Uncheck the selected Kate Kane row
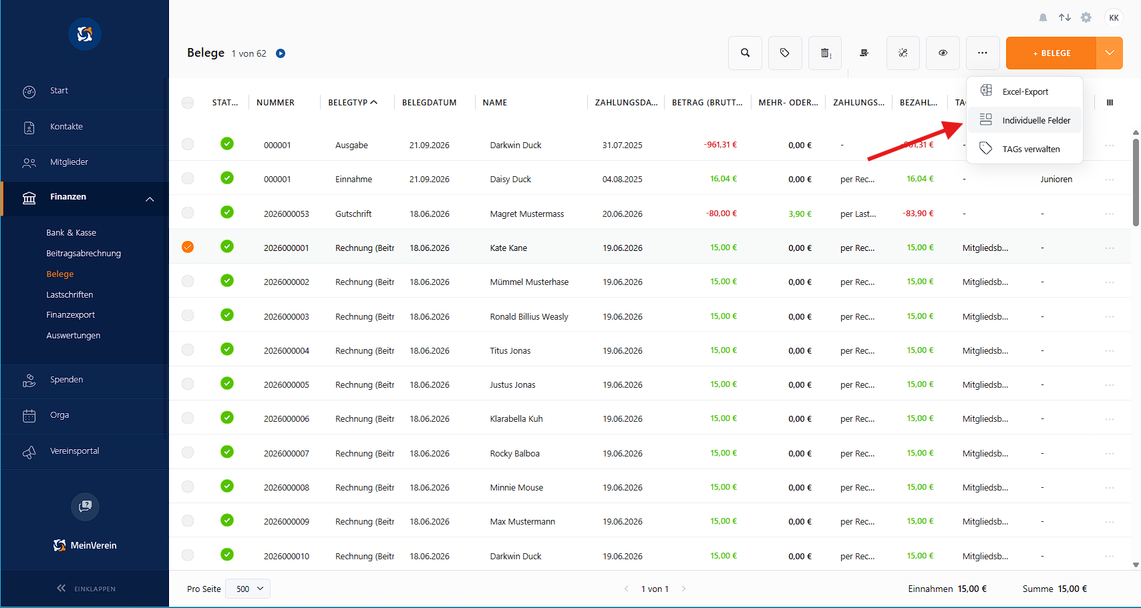 (188, 248)
